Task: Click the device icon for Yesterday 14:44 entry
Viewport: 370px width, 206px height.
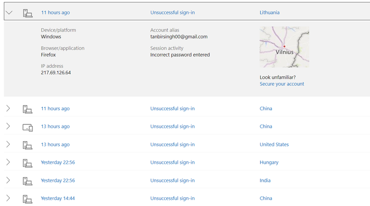Action: point(27,199)
